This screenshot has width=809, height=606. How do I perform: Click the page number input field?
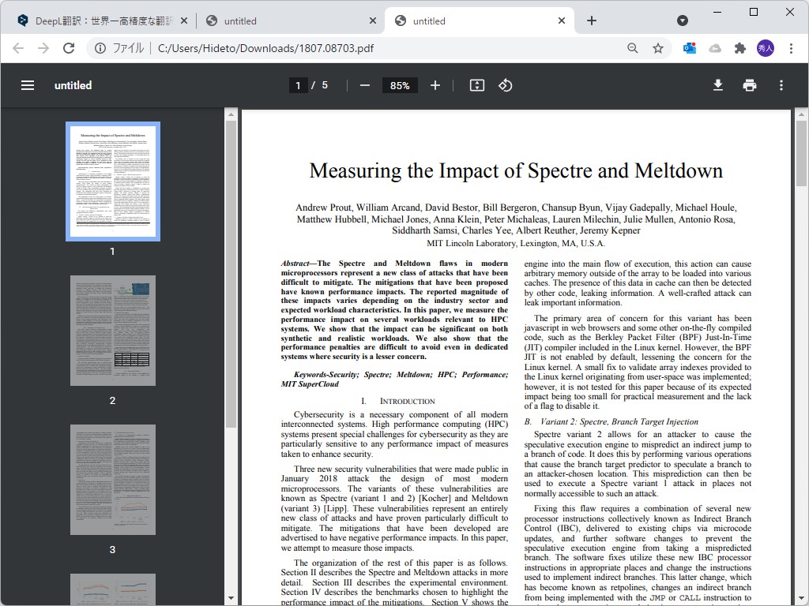tap(298, 85)
